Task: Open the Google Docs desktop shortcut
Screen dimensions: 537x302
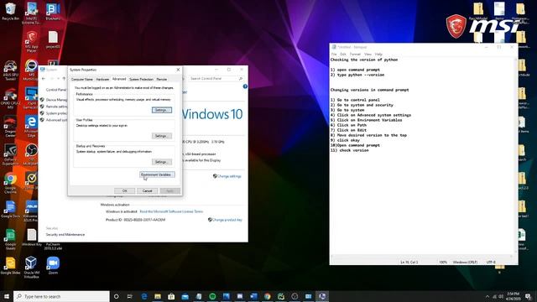Action: 10,210
